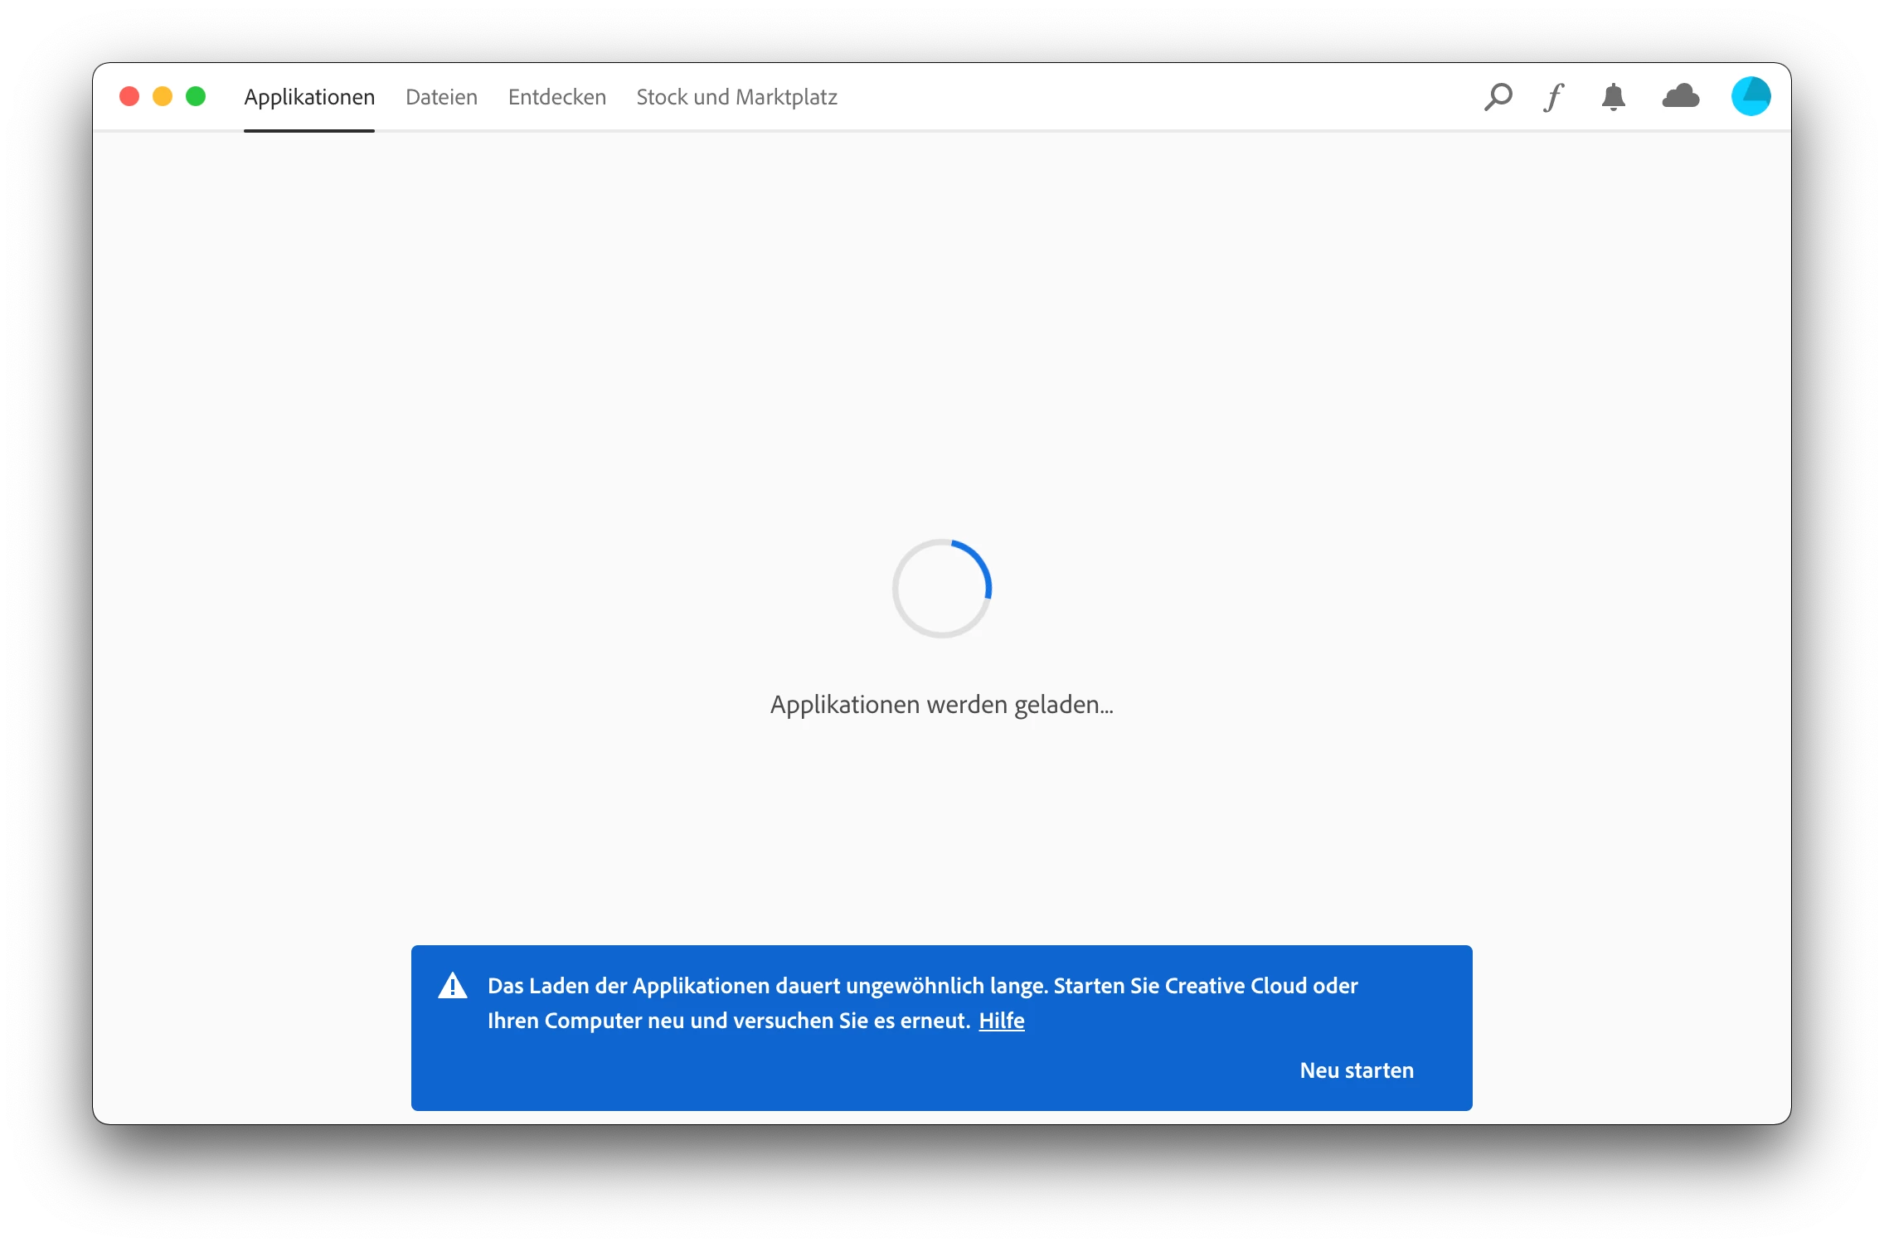Show notifications via the bell icon
Viewport: 1884px width, 1247px height.
pyautogui.click(x=1613, y=97)
